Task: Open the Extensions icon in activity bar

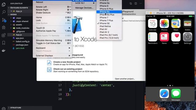Action: point(4,35)
